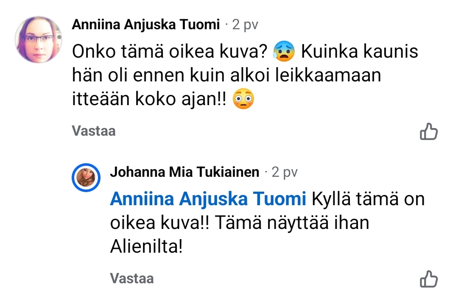458x290 pixels.
Task: Open Johanna Mia Tukiainen's author name
Action: click(x=184, y=172)
